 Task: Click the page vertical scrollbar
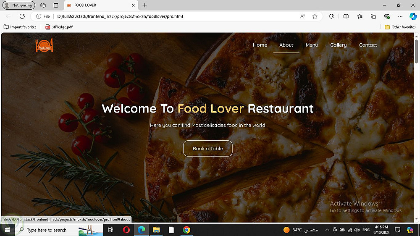click(416, 51)
